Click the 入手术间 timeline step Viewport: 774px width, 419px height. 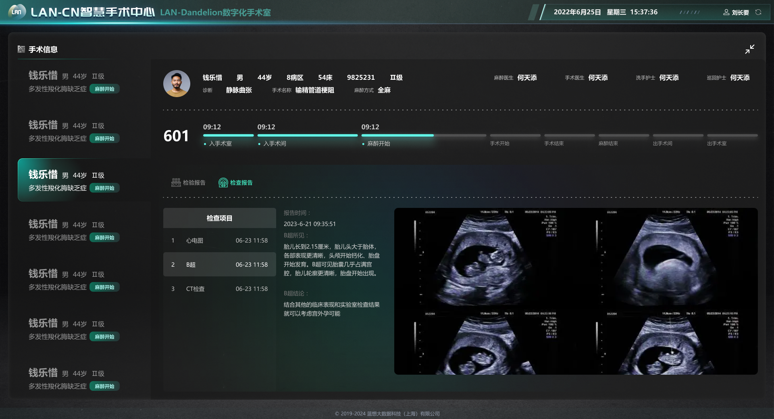pos(308,135)
